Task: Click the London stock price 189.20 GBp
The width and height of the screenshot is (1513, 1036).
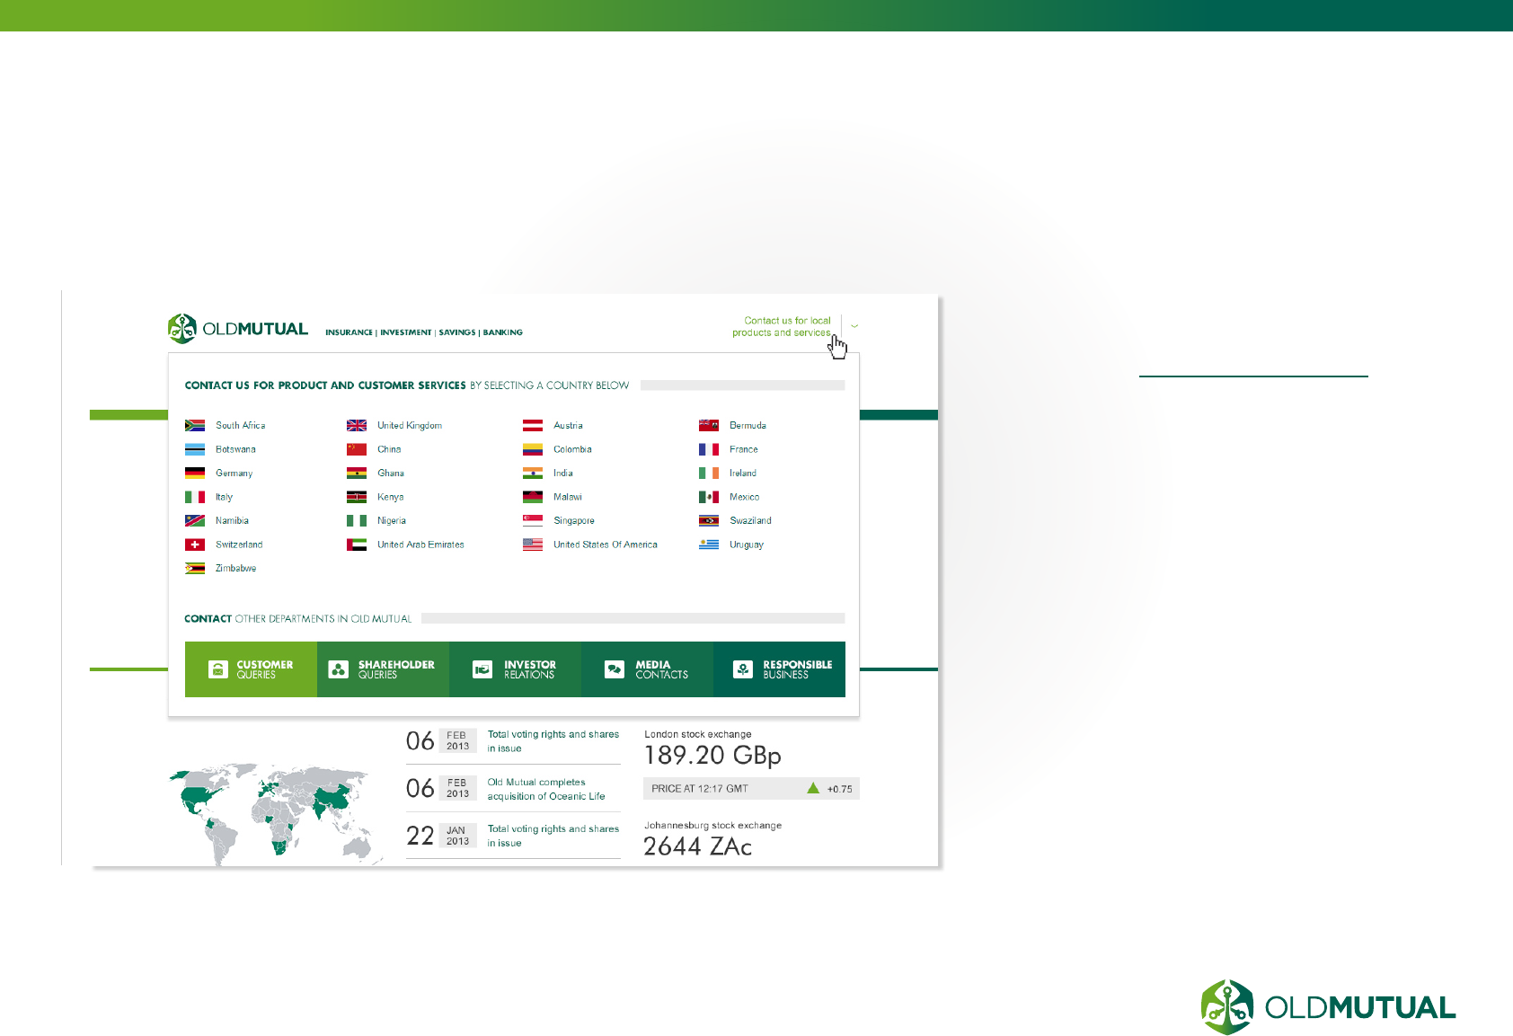Action: pyautogui.click(x=712, y=755)
